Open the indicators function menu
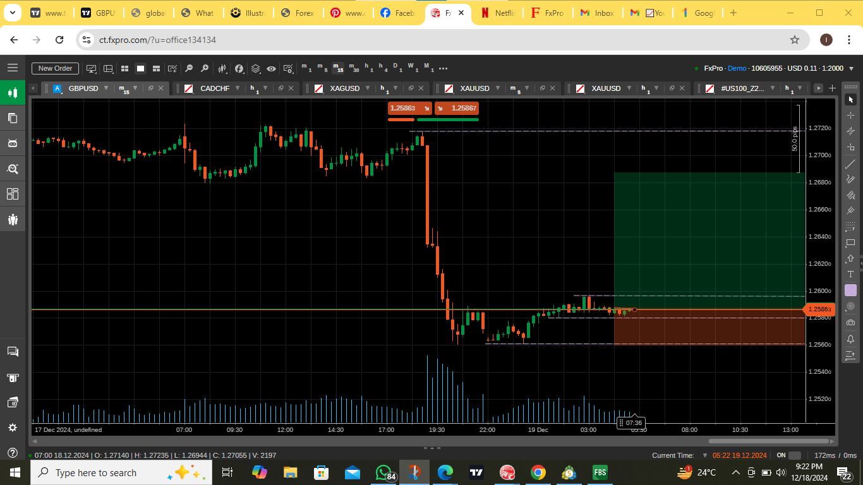Image resolution: width=863 pixels, height=485 pixels. [x=239, y=68]
